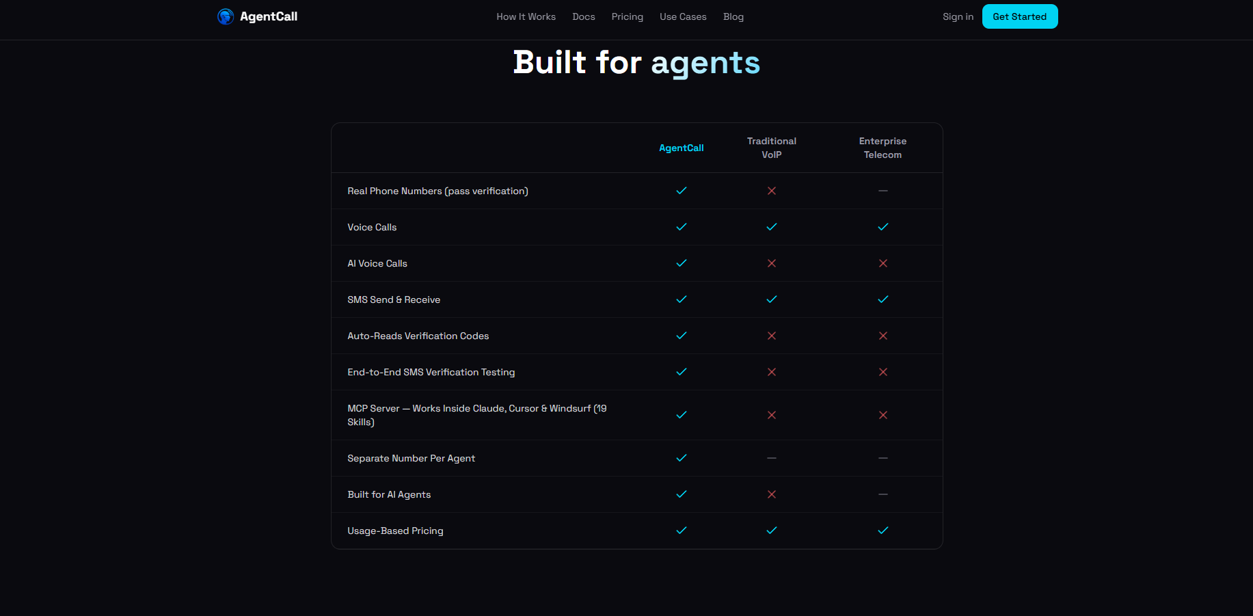
Task: Click the checkmark for Real Phone Numbers under AgentCall
Action: tap(681, 191)
